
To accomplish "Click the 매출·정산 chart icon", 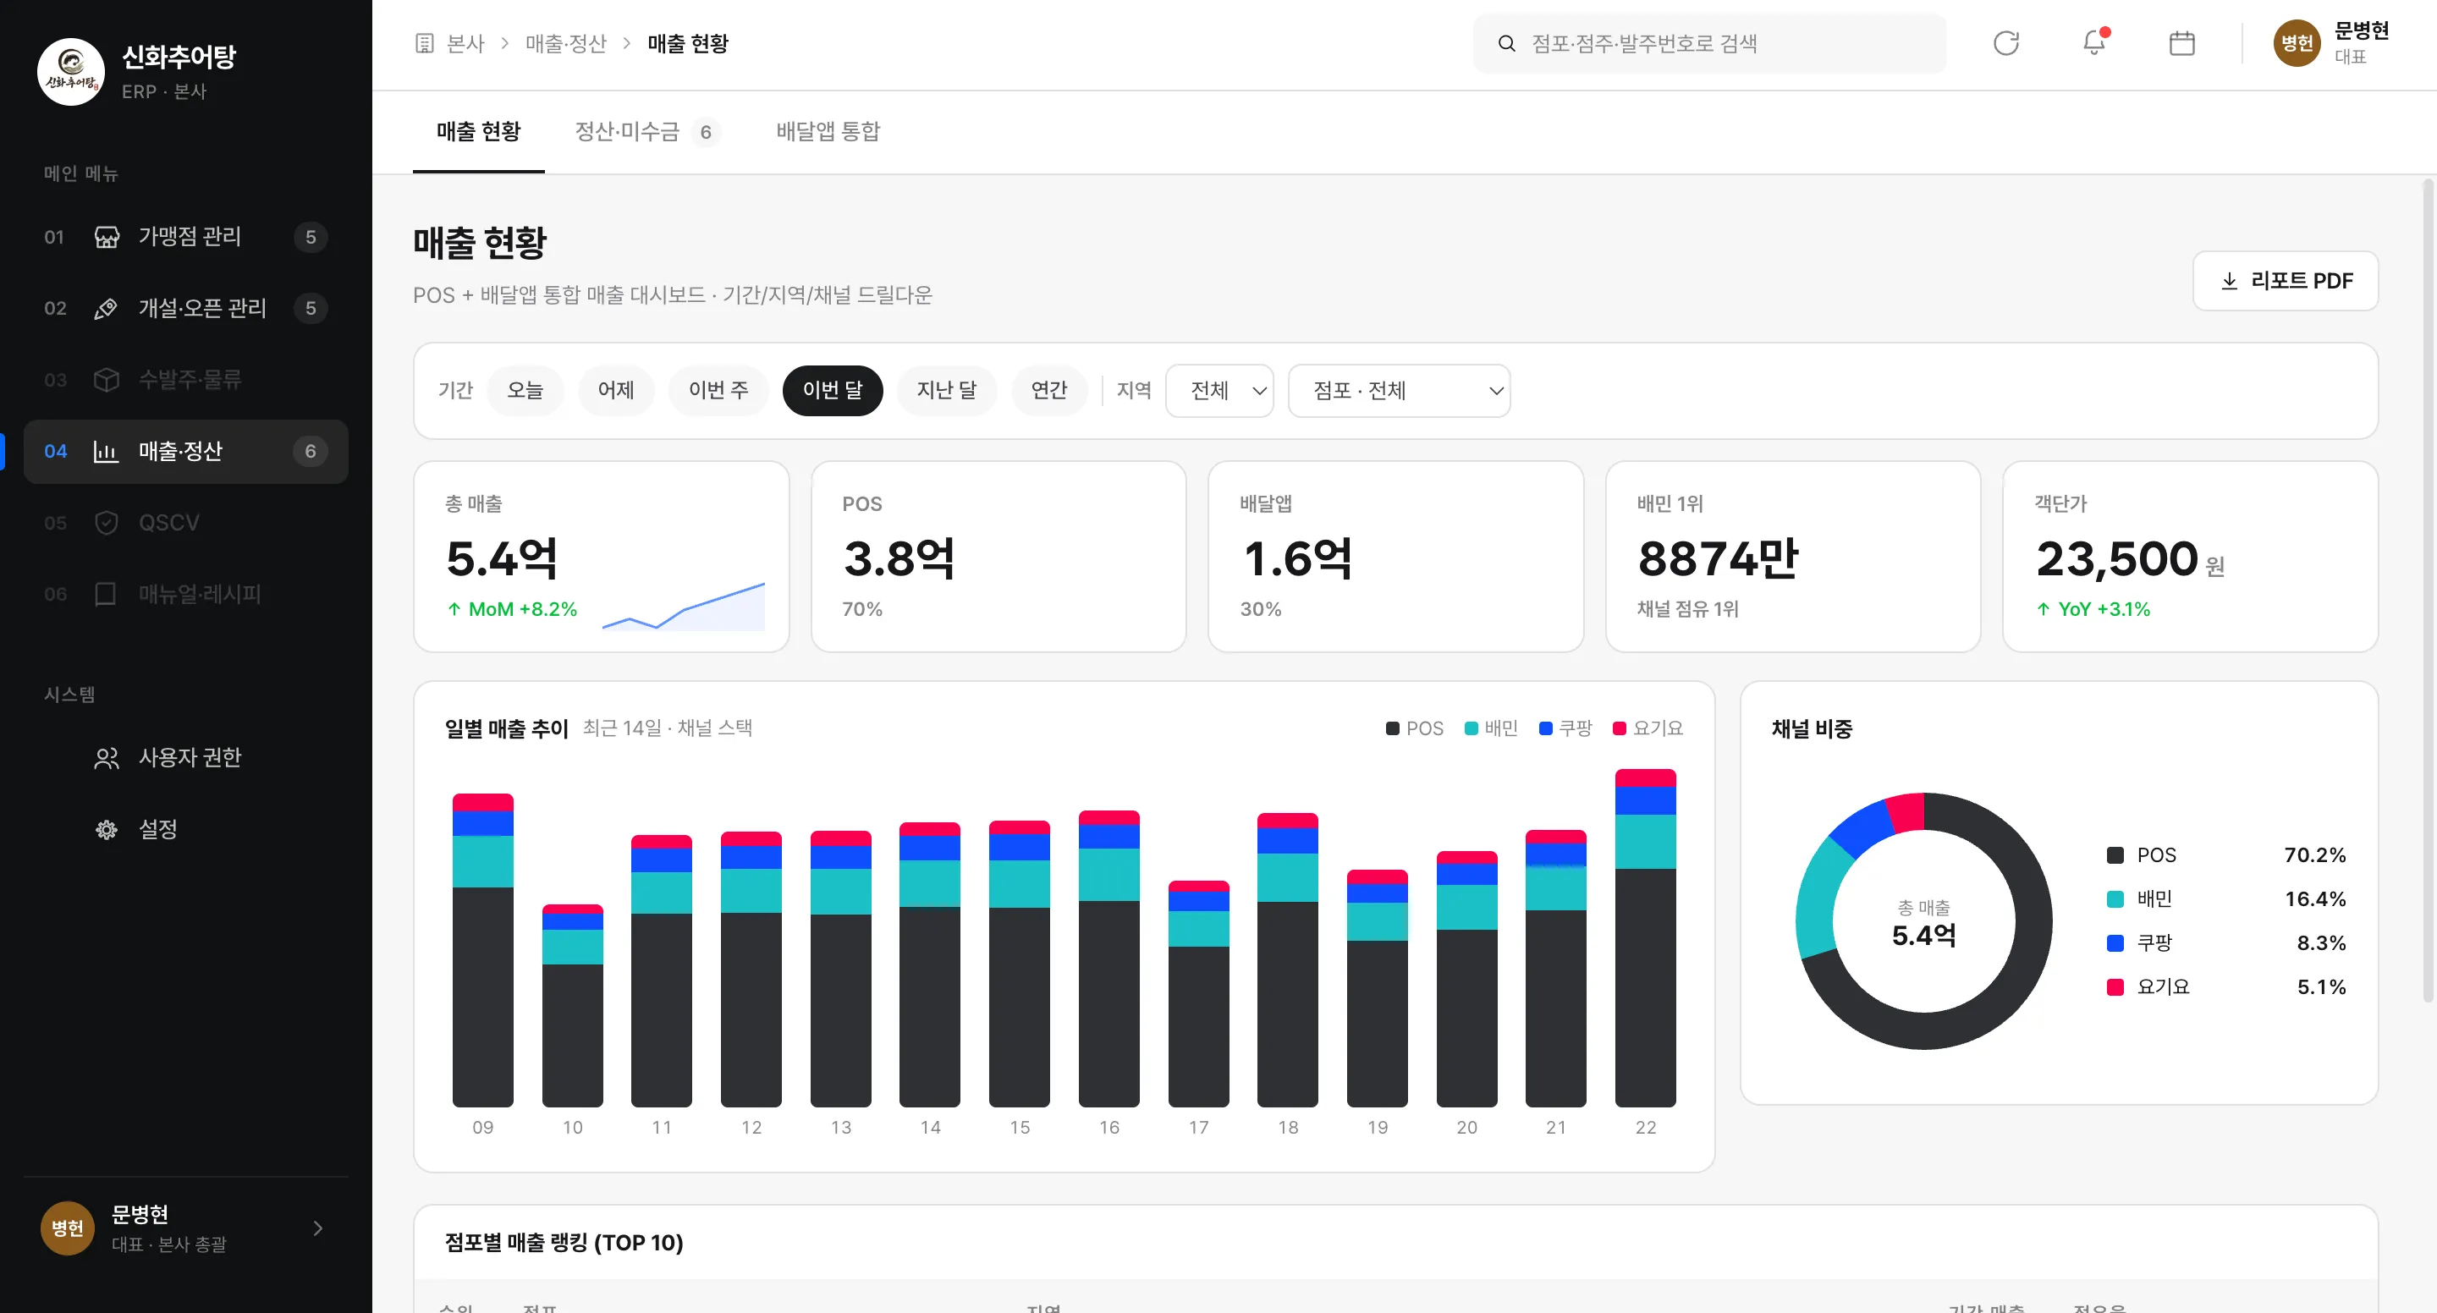I will click(106, 451).
